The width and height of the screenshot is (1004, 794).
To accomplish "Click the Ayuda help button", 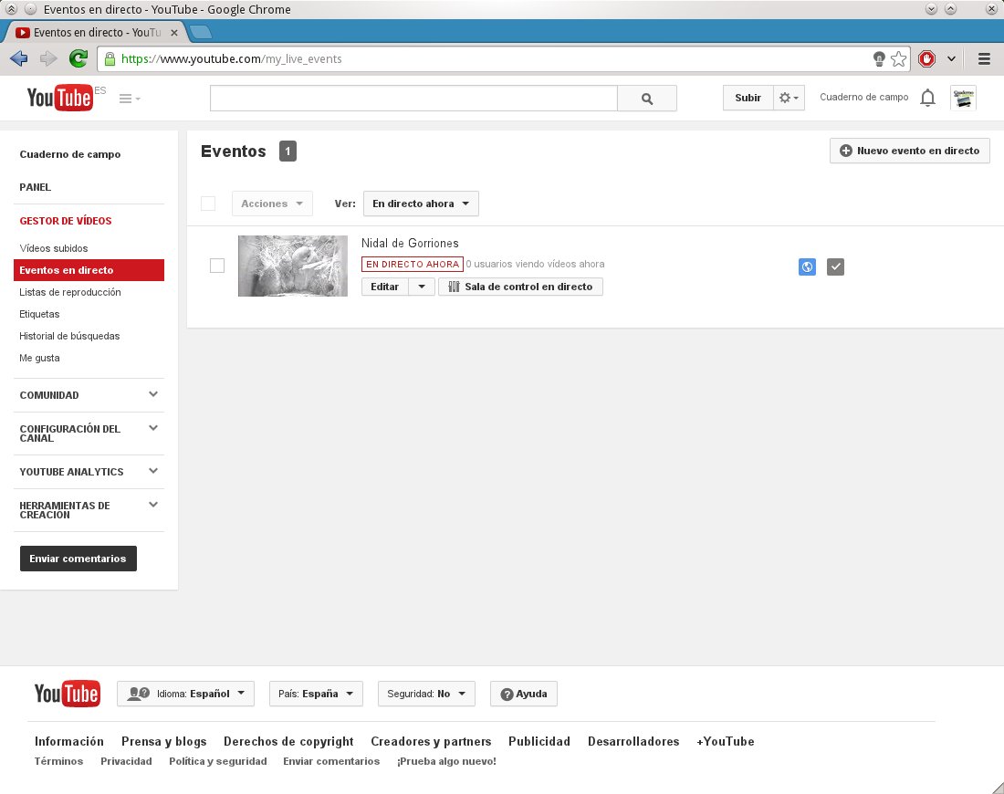I will click(524, 694).
